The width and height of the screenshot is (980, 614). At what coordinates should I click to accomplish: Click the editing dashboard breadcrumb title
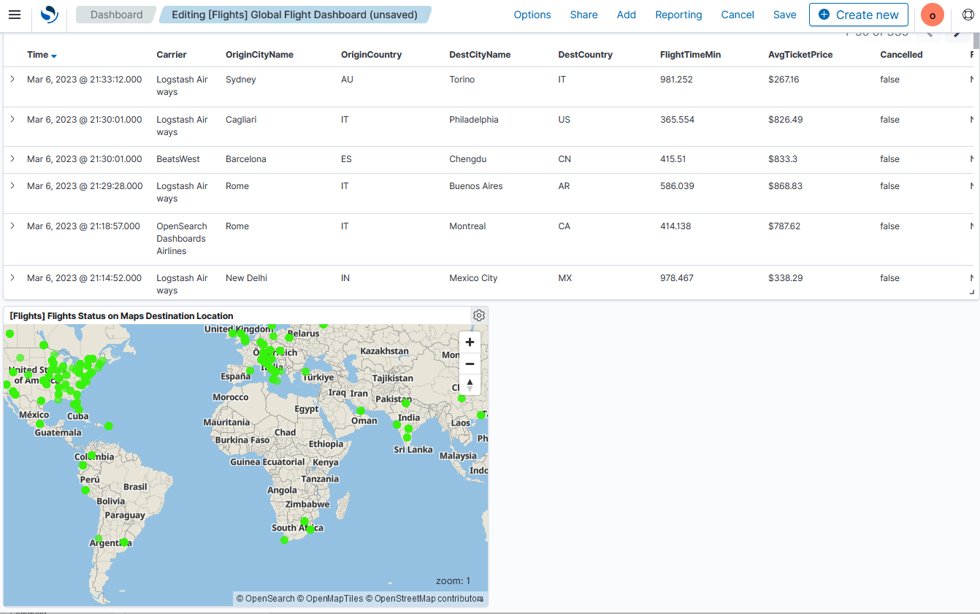[x=294, y=15]
